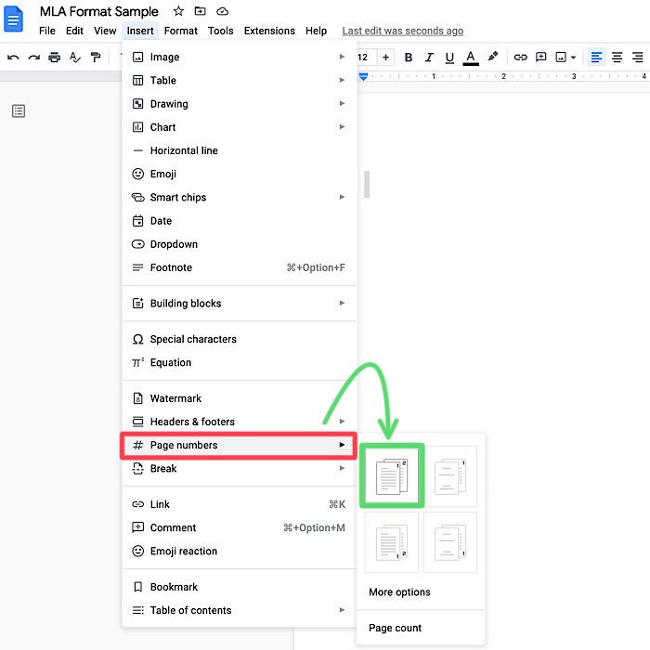The height and width of the screenshot is (650, 650).
Task: Open the 'Last edit was seconds ago' link
Action: 403,31
